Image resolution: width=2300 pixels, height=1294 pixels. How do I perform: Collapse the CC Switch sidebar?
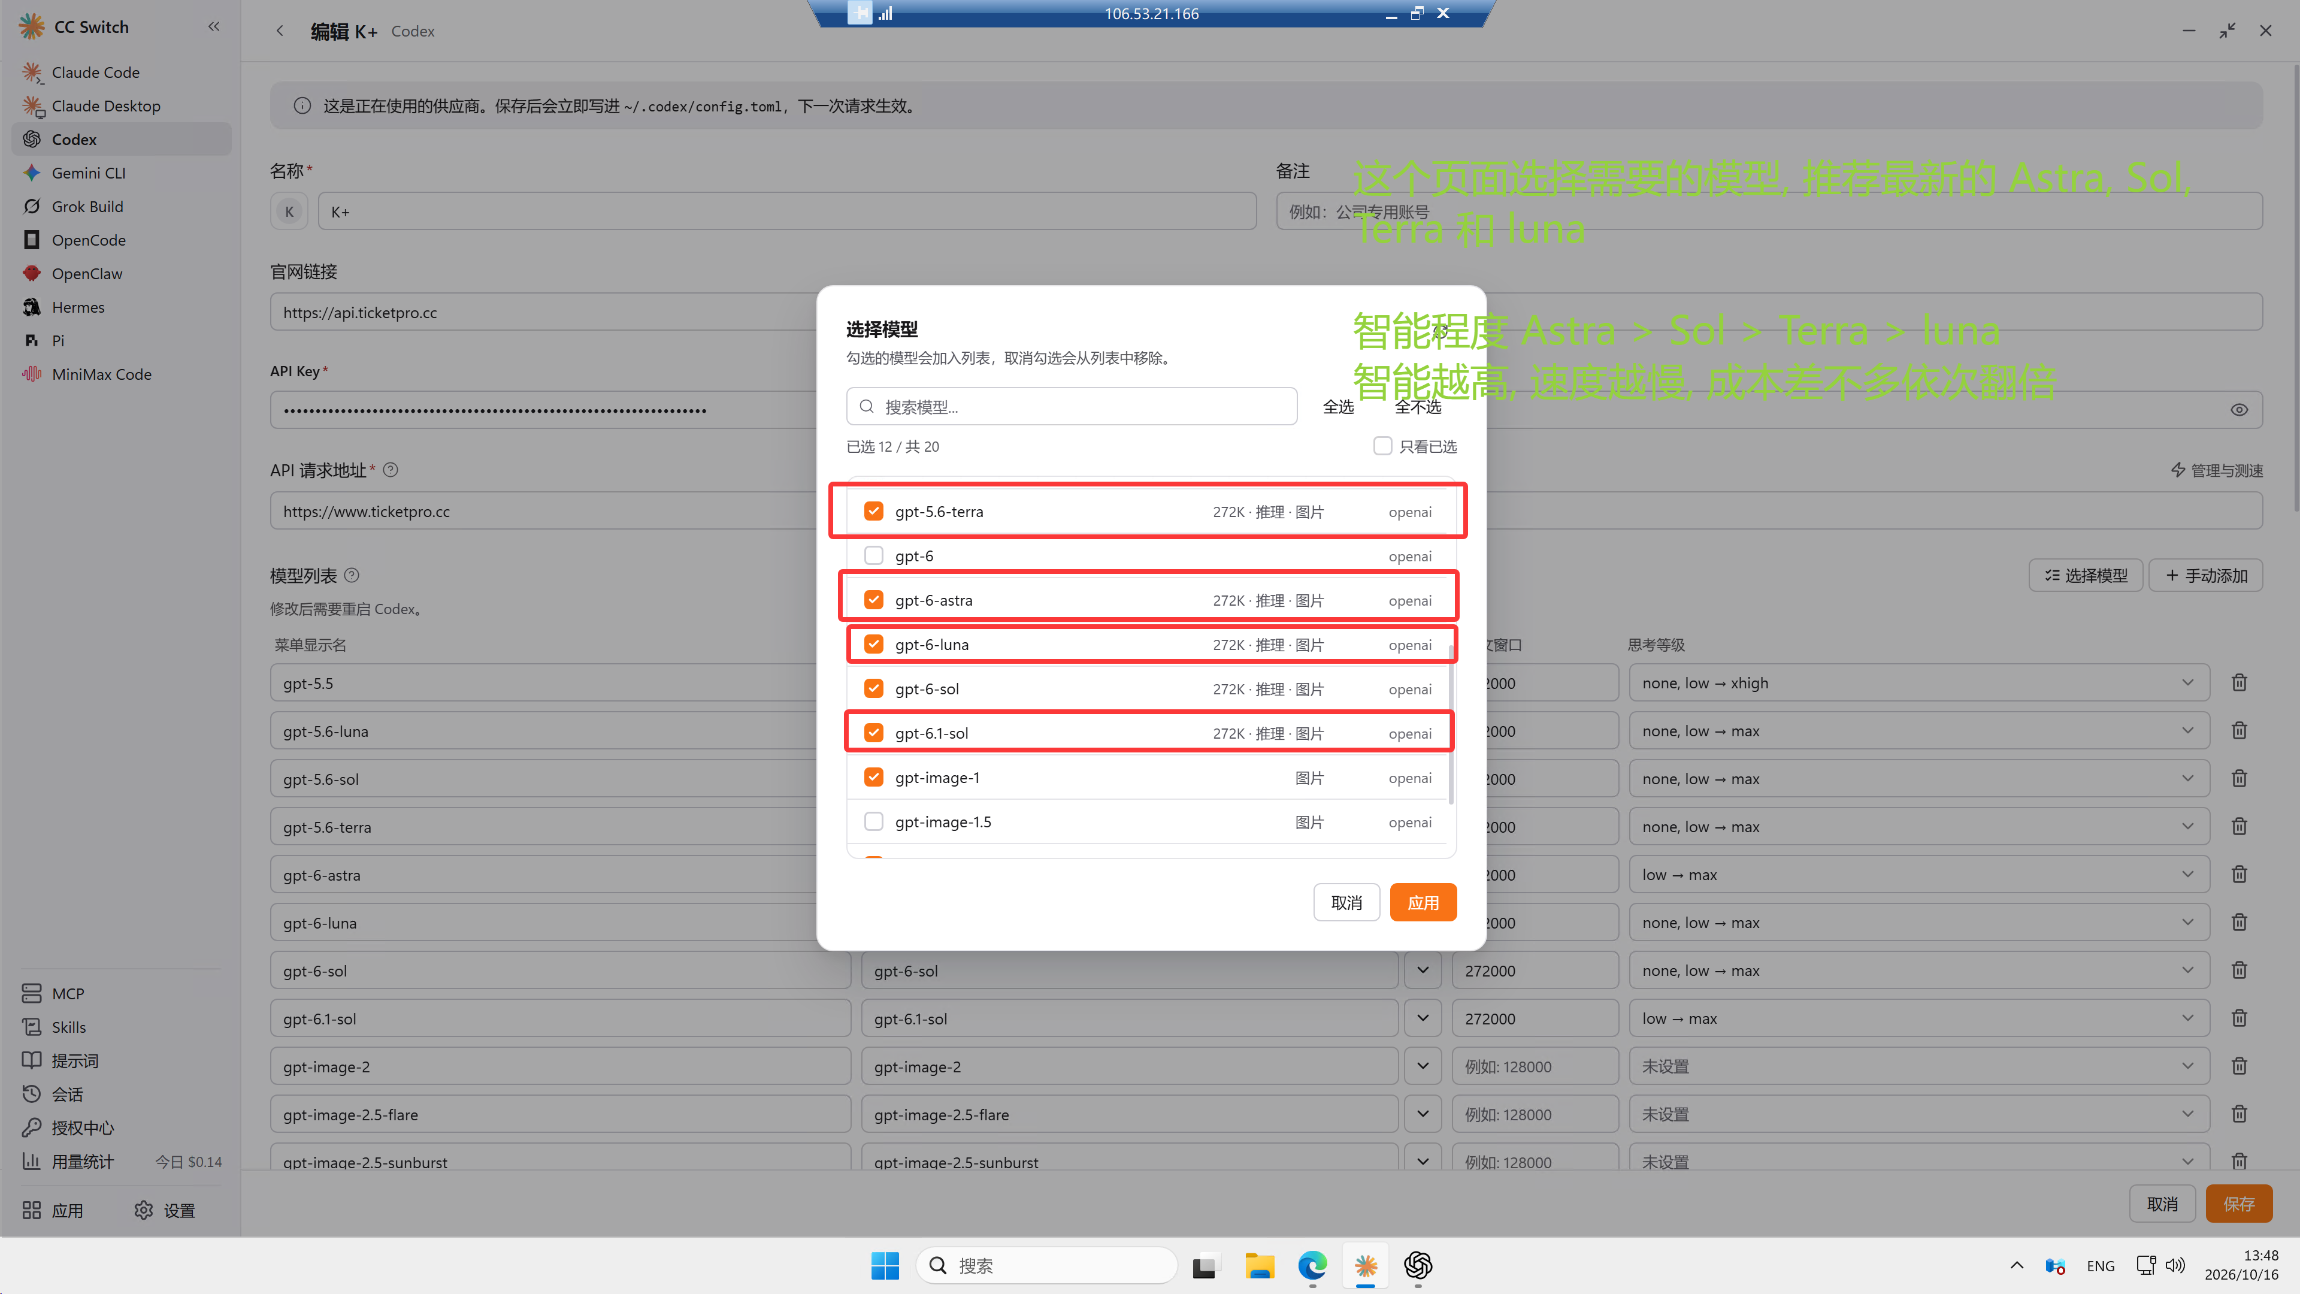(213, 27)
